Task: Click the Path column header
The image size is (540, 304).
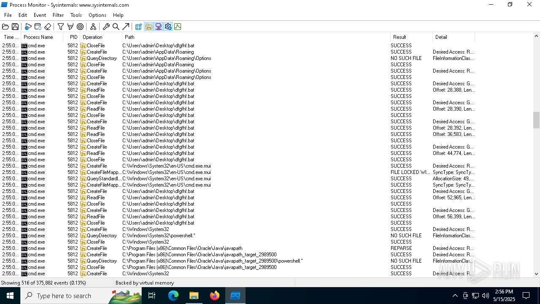Action: [256, 37]
